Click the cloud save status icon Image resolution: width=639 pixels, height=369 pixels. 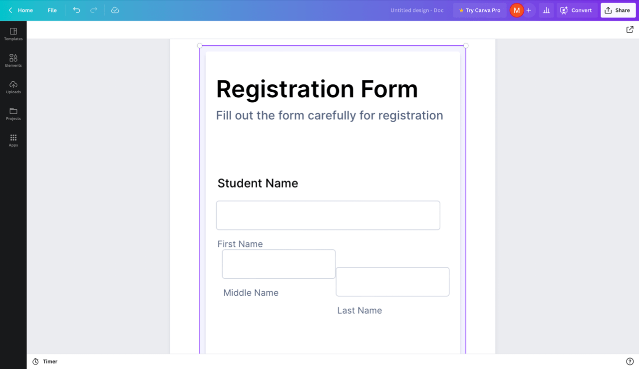(115, 10)
